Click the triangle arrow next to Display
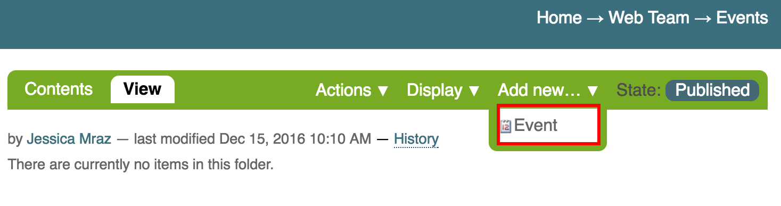The height and width of the screenshot is (206, 781). (474, 91)
